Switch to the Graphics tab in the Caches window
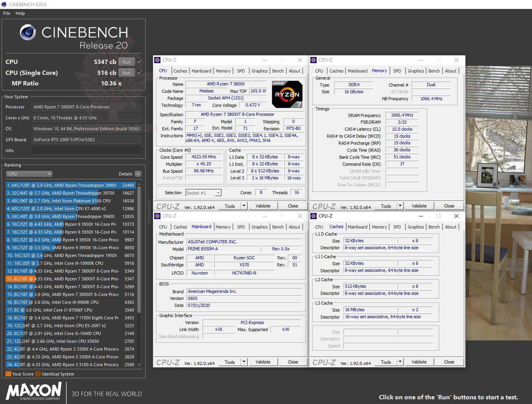Viewport: 532px width, 404px height. point(416,227)
